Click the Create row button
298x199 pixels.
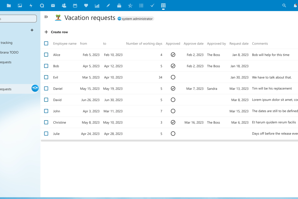click(56, 32)
